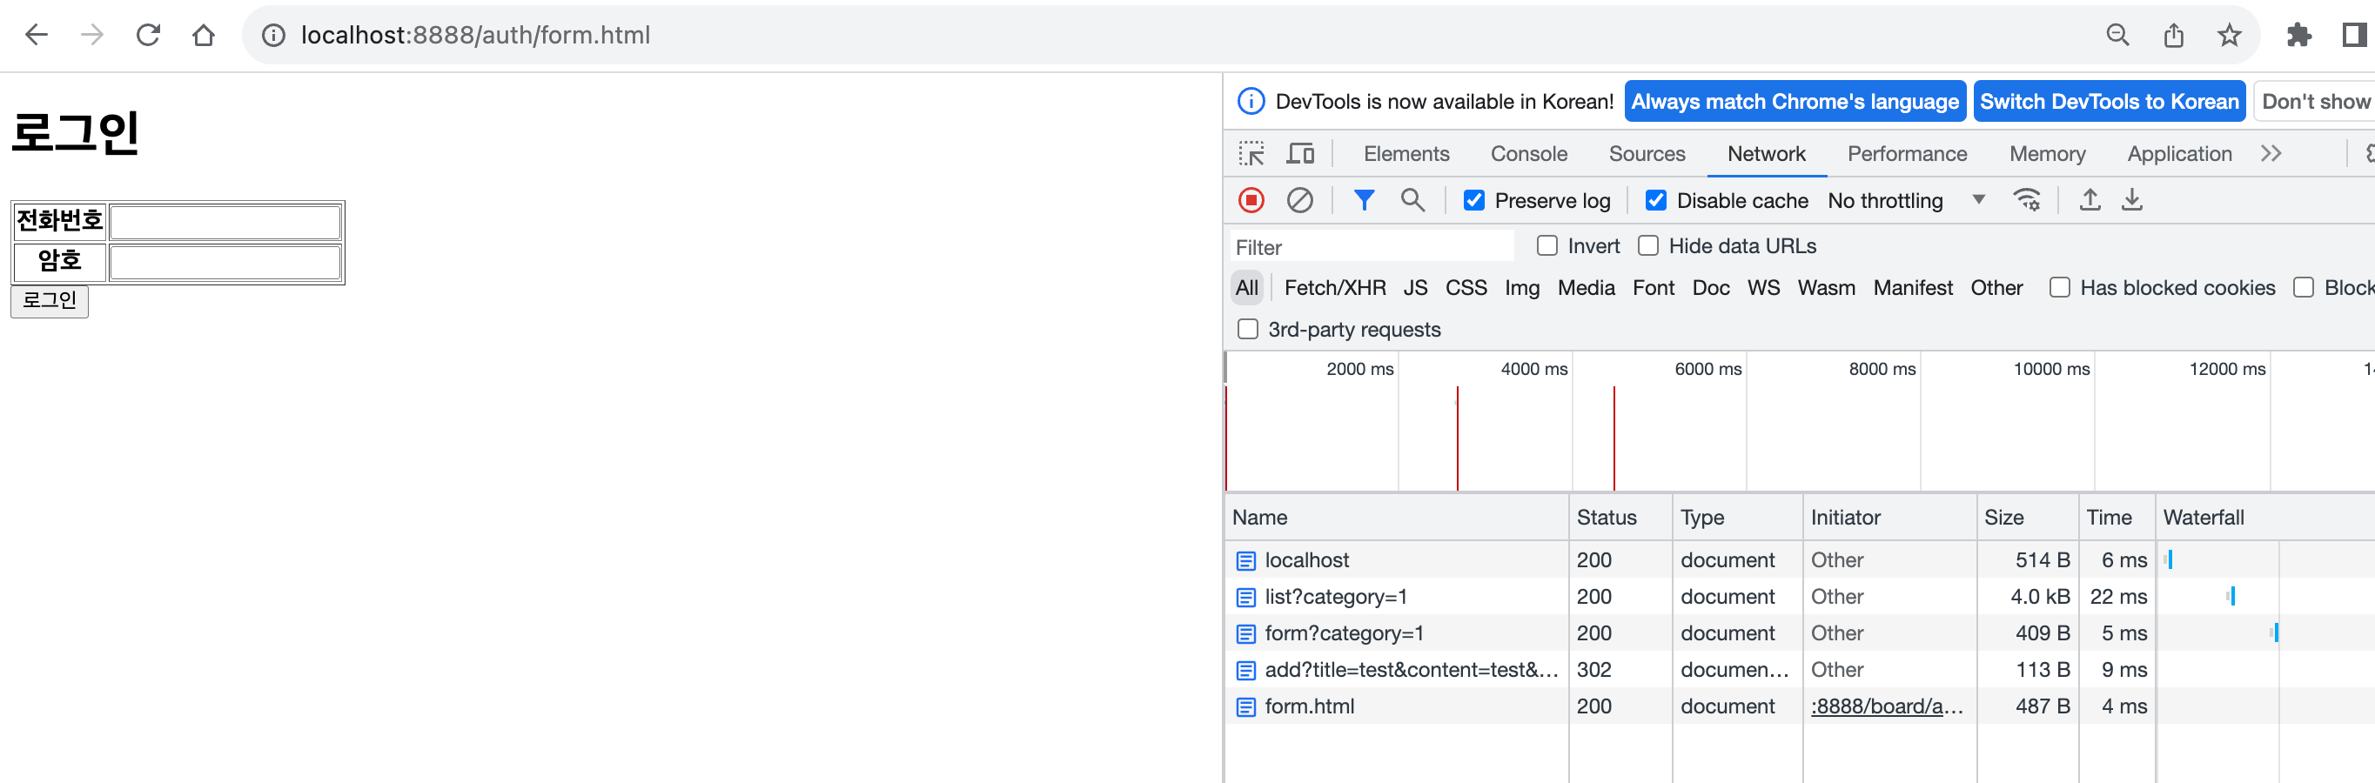Focus the network Filter text box
This screenshot has height=783, width=2375.
[x=1372, y=247]
